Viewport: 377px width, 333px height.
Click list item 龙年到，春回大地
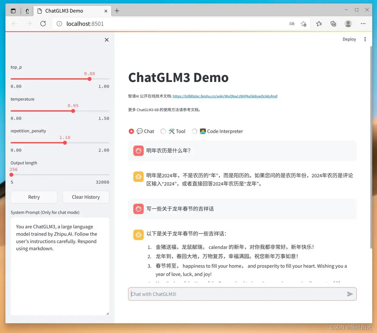click(x=227, y=256)
